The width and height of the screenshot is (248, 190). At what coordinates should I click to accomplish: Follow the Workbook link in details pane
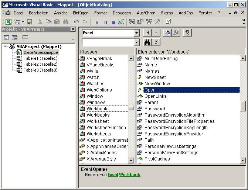129,175
